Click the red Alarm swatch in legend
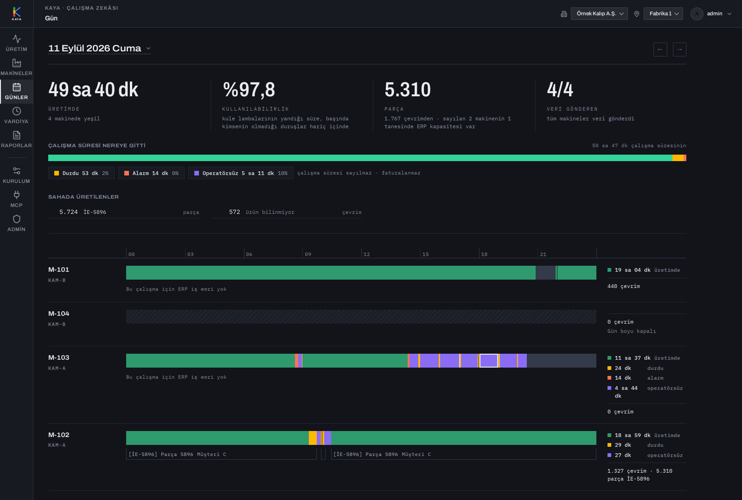This screenshot has width=742, height=500. [x=127, y=173]
